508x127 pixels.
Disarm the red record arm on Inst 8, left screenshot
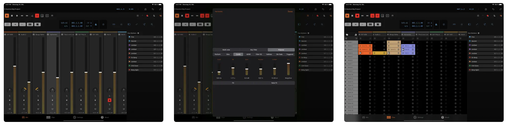point(110,100)
